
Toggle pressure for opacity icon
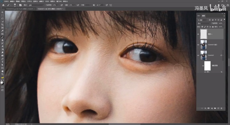[62, 5]
